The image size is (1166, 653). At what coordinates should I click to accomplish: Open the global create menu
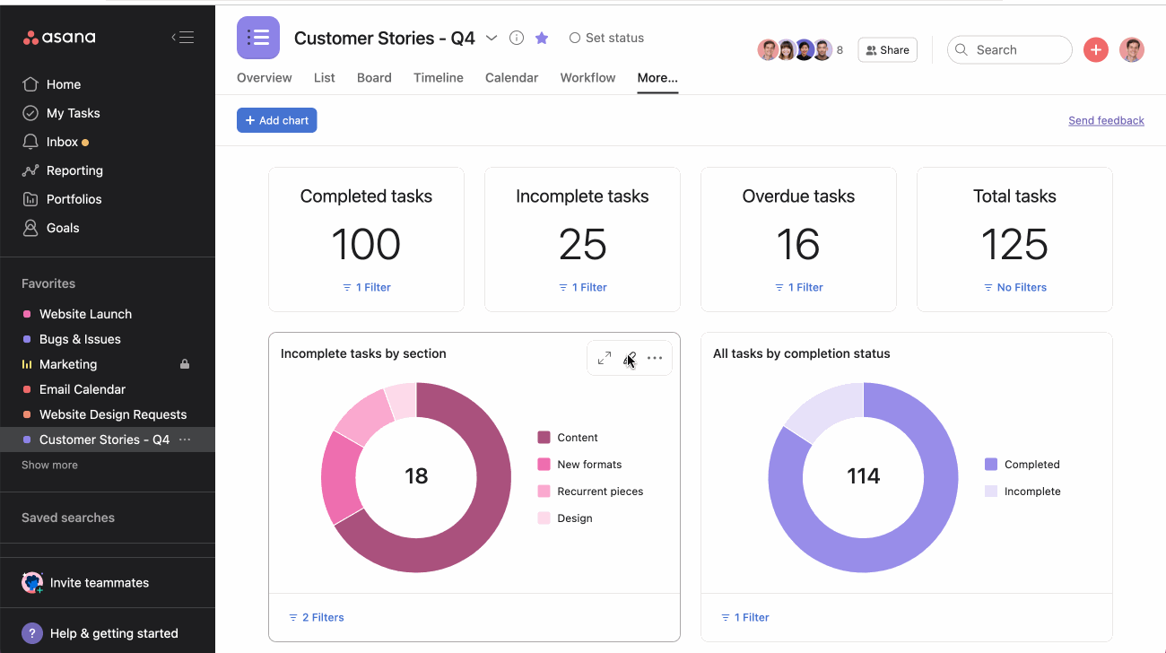pyautogui.click(x=1095, y=49)
